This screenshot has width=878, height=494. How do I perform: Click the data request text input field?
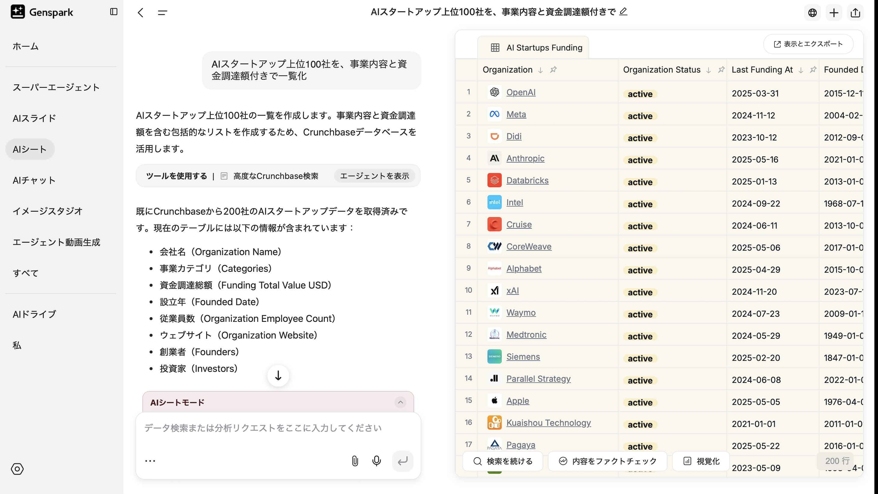pos(278,428)
